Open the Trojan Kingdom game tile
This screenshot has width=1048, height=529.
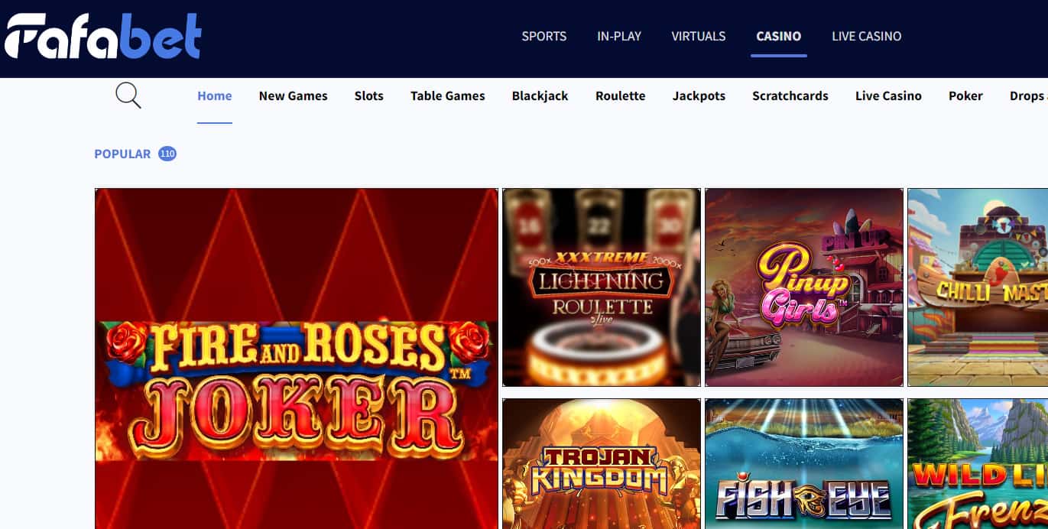click(x=602, y=464)
